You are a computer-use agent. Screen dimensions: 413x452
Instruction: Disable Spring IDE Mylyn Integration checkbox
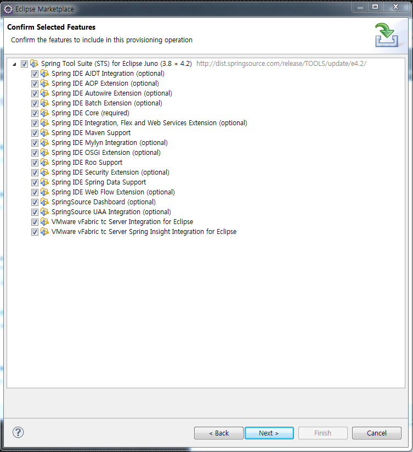coord(35,143)
